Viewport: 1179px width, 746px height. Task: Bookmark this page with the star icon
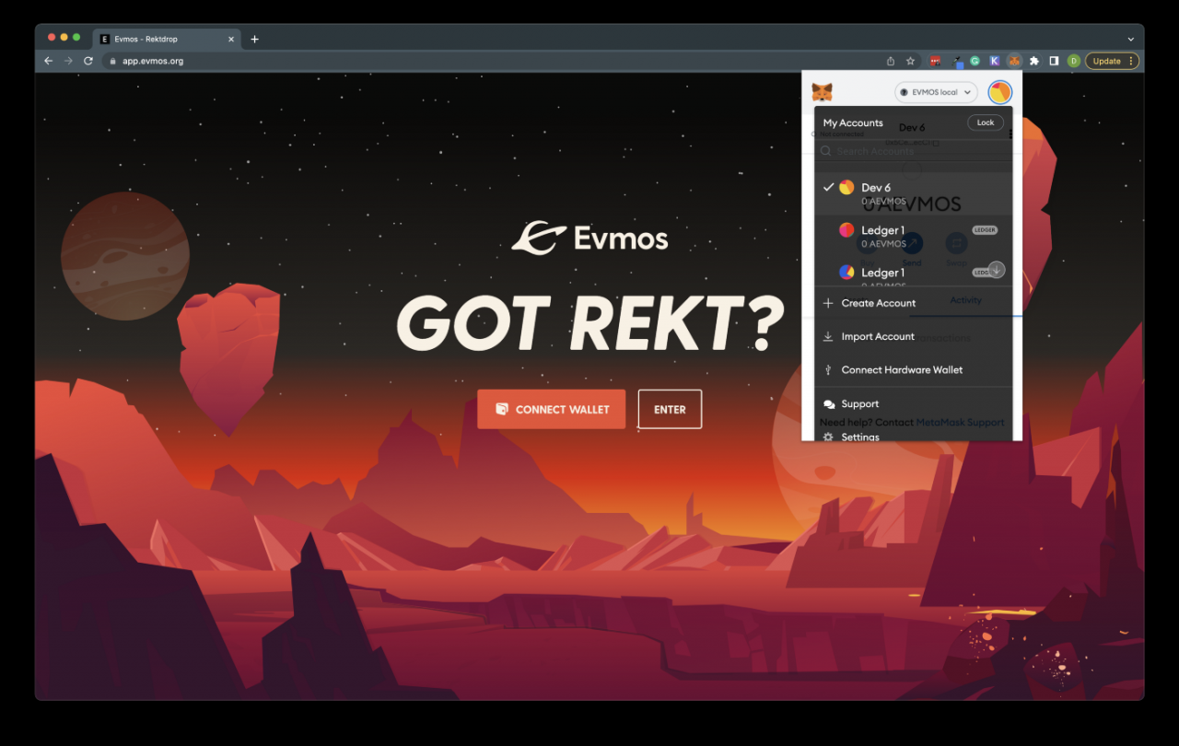(x=910, y=61)
